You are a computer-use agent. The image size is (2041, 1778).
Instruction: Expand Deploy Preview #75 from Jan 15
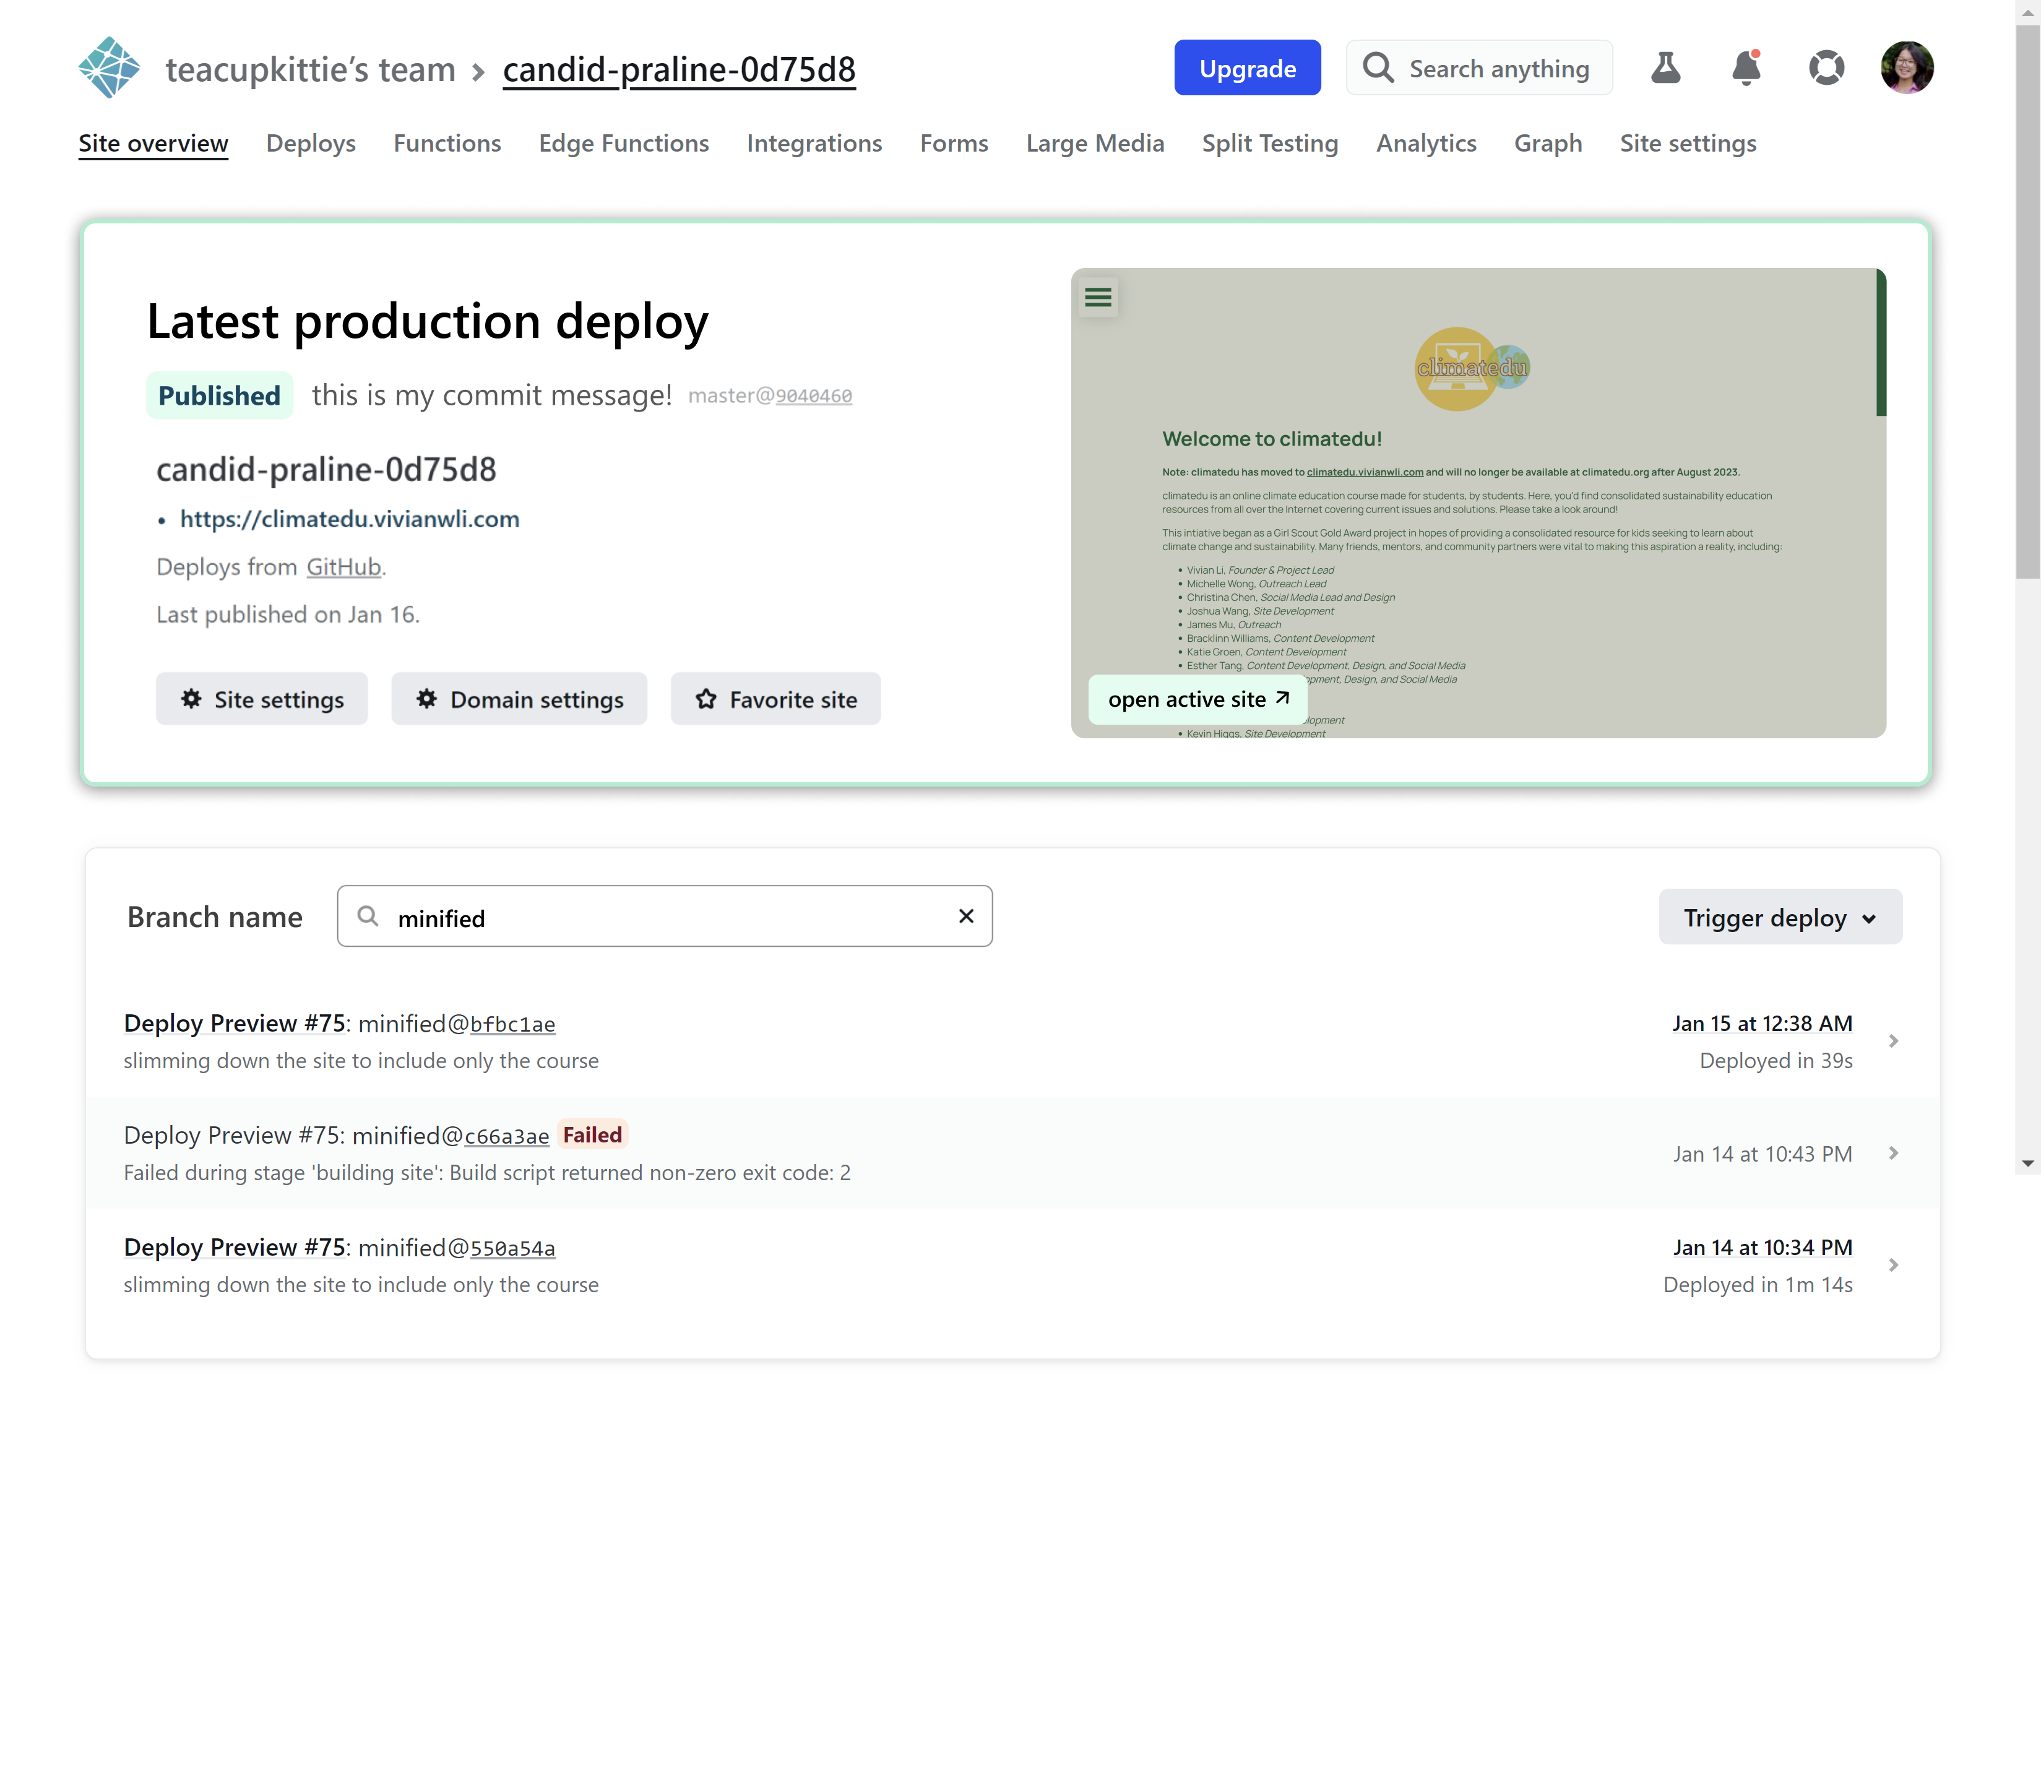(1894, 1041)
